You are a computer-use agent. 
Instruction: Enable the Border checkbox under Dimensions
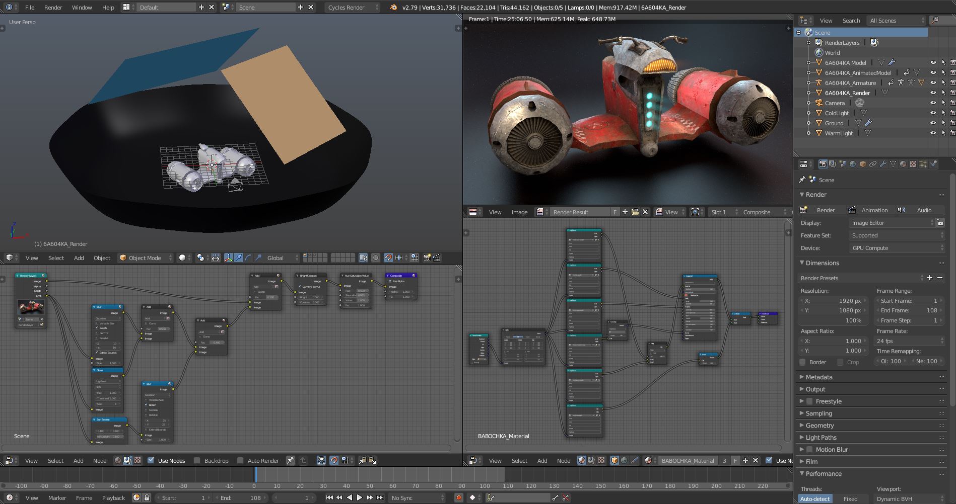[x=802, y=362]
